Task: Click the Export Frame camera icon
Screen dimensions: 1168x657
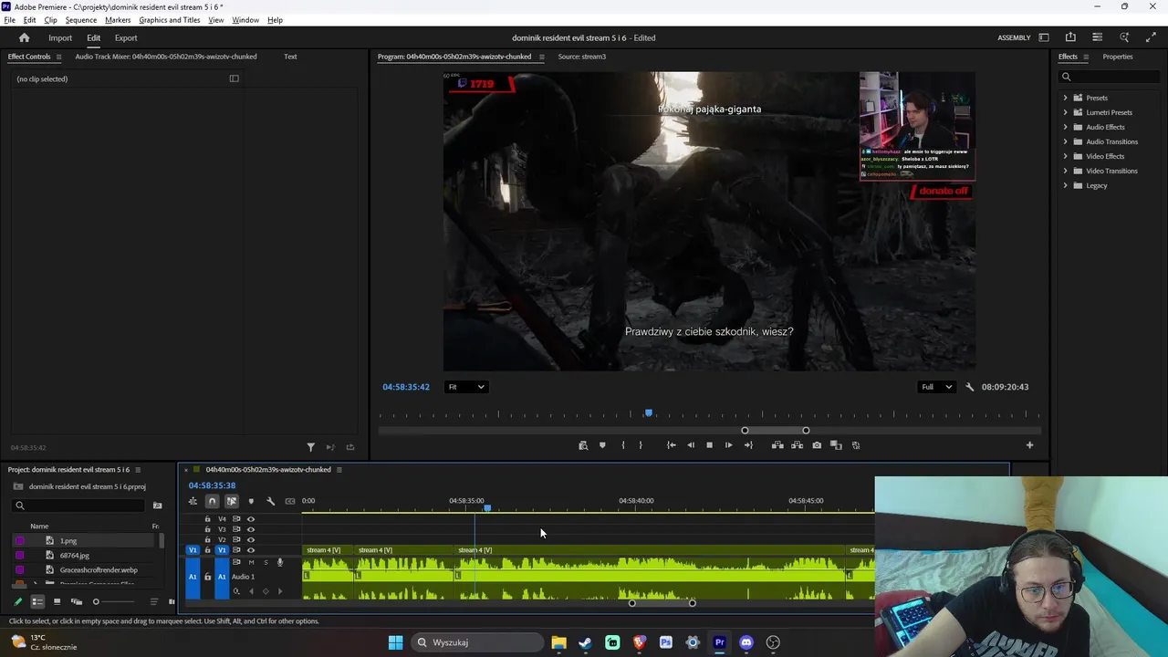Action: (x=817, y=445)
